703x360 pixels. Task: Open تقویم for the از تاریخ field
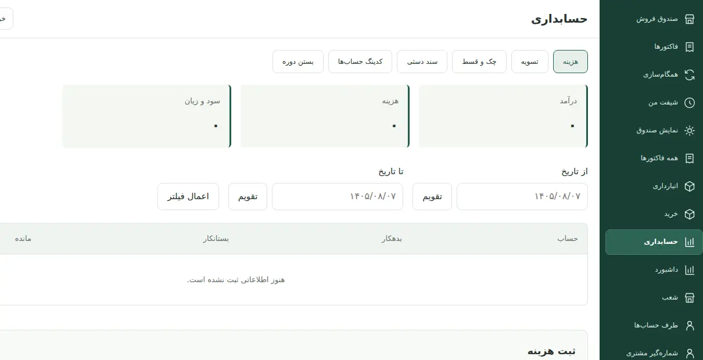point(432,196)
